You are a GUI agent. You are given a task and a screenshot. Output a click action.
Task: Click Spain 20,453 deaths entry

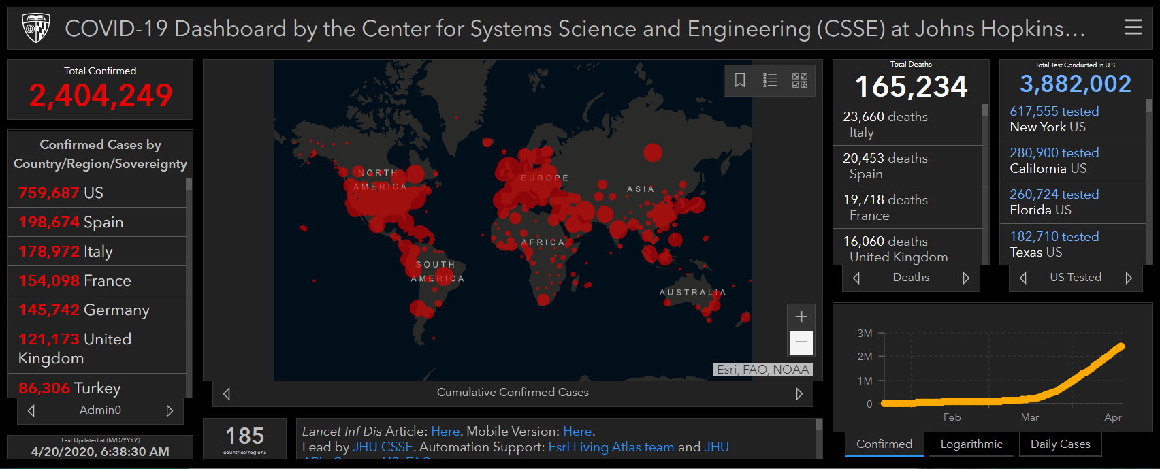coord(907,166)
